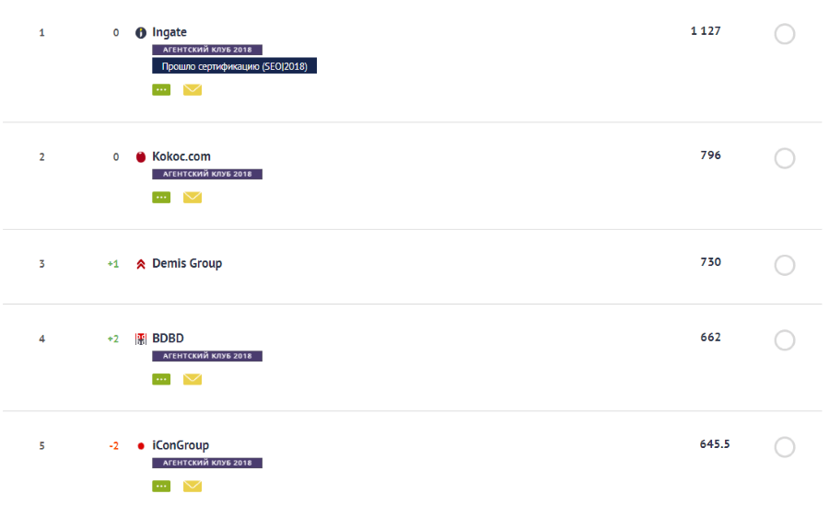829x517 pixels.
Task: Open the Kokoc.com company link
Action: pyautogui.click(x=181, y=156)
